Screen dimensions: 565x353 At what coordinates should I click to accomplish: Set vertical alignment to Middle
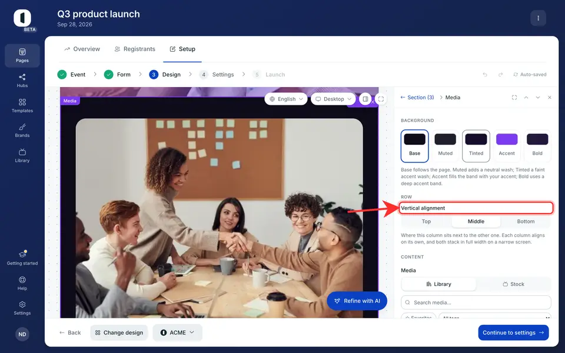pos(476,222)
